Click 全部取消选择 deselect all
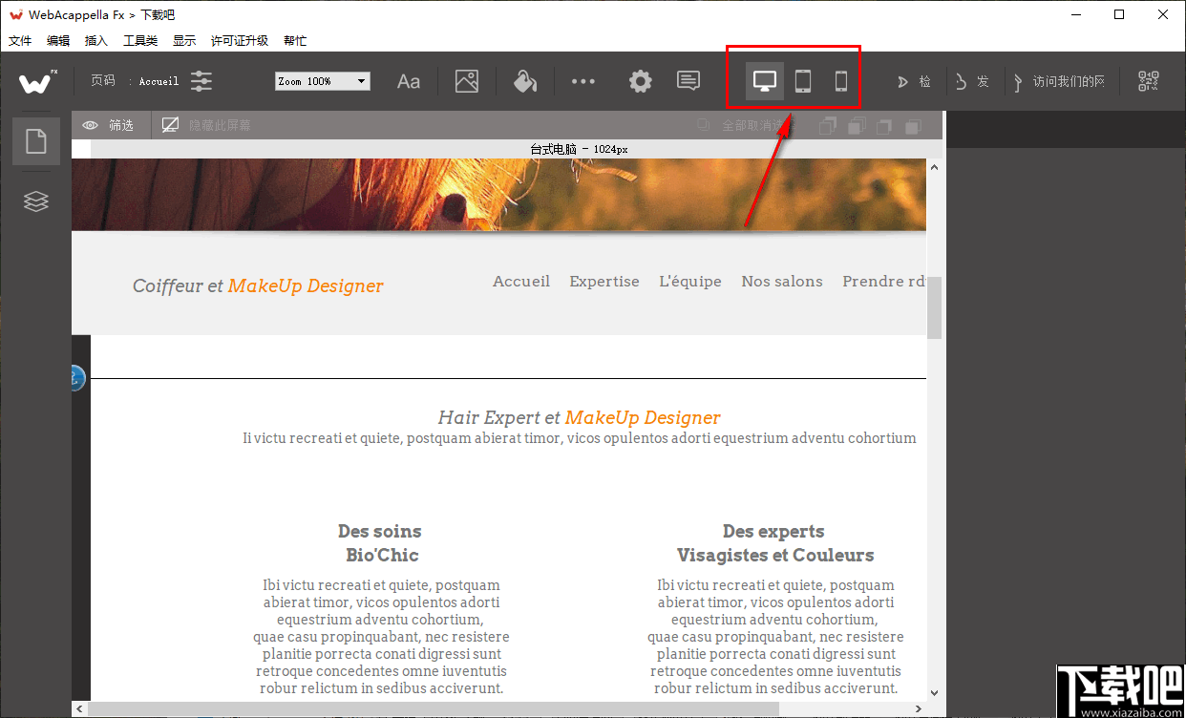Image resolution: width=1186 pixels, height=718 pixels. pyautogui.click(x=745, y=125)
